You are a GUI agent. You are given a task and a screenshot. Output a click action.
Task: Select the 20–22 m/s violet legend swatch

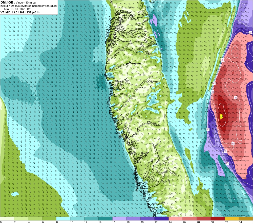coord(147,219)
